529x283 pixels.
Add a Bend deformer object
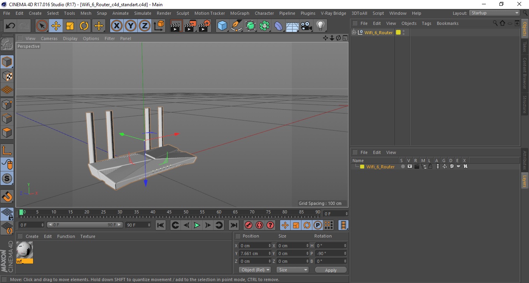(x=279, y=26)
